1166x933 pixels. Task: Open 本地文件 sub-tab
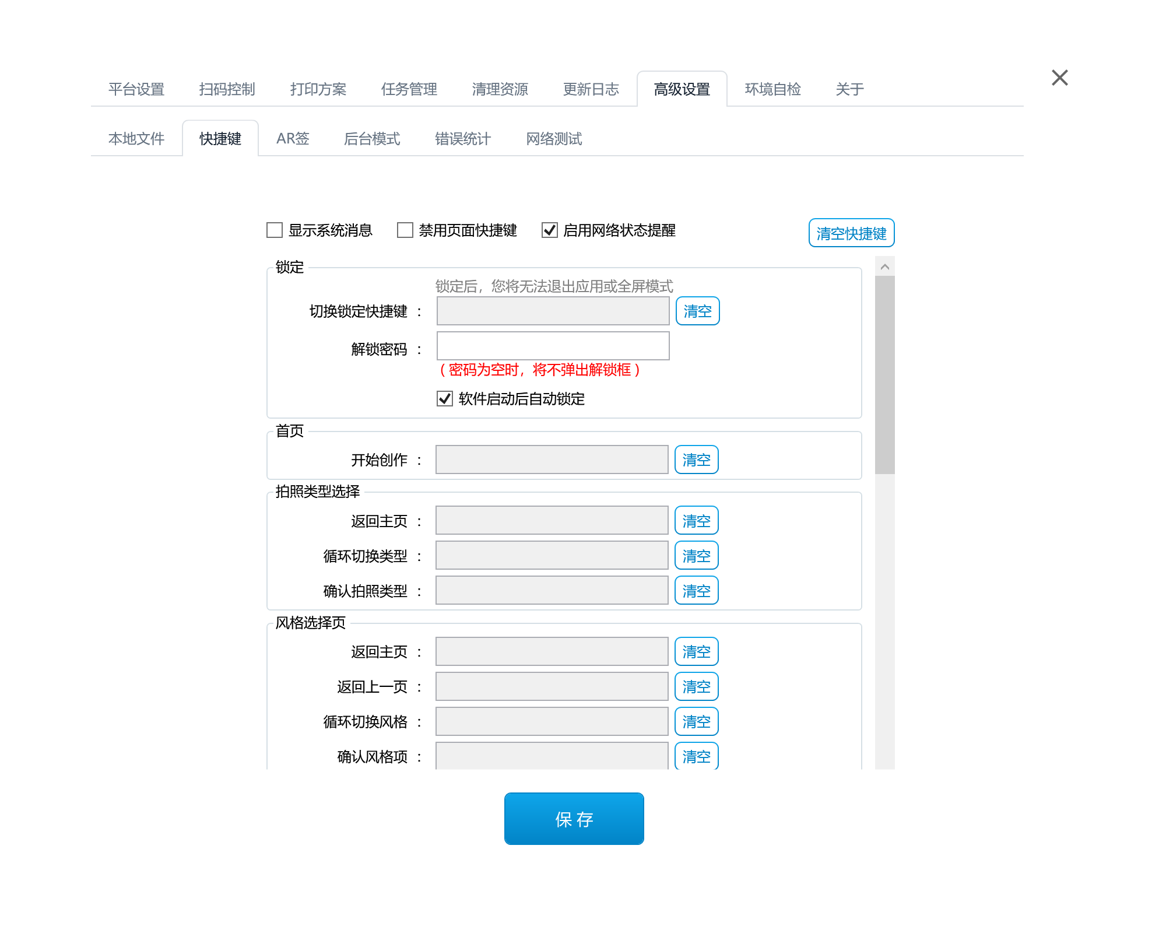pyautogui.click(x=136, y=139)
